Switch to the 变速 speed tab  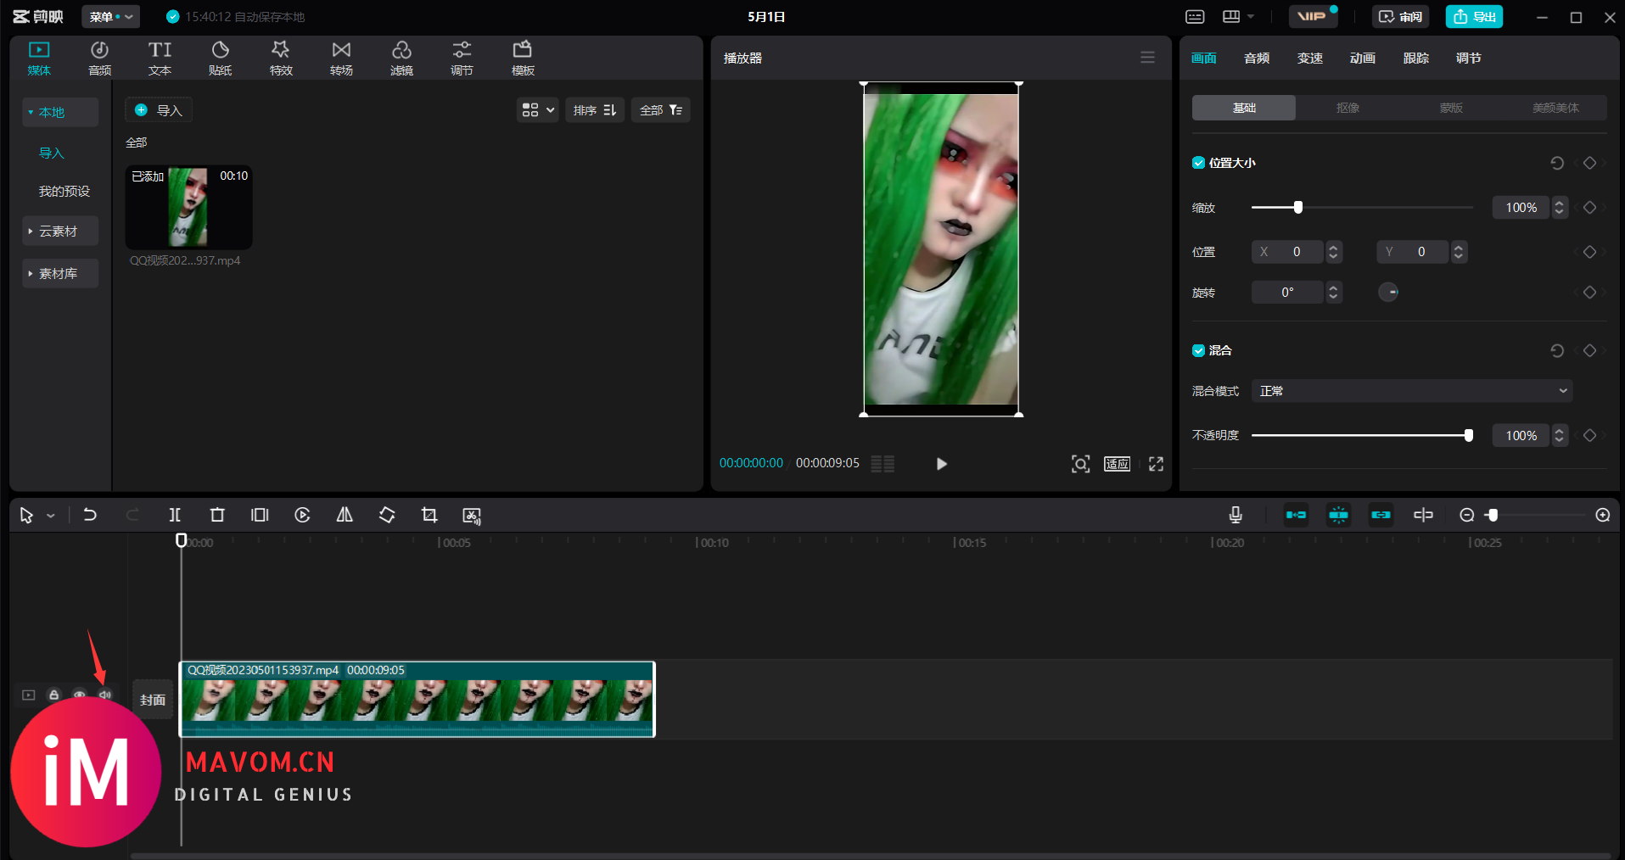point(1310,58)
